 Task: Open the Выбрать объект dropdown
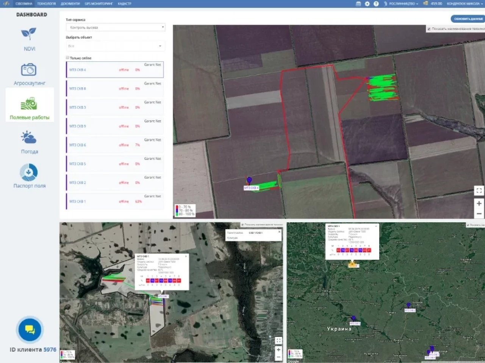[115, 46]
